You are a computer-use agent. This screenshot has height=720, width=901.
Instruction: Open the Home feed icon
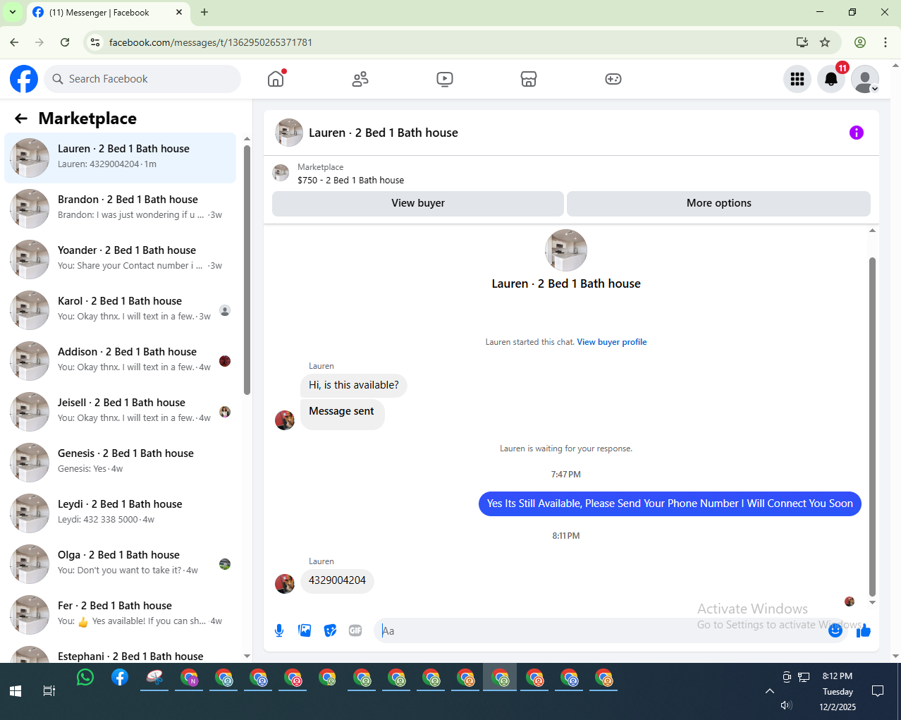click(x=276, y=79)
